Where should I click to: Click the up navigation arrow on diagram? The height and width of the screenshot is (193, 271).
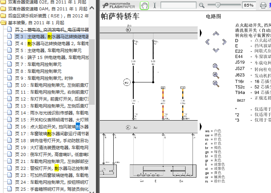click(216, 33)
